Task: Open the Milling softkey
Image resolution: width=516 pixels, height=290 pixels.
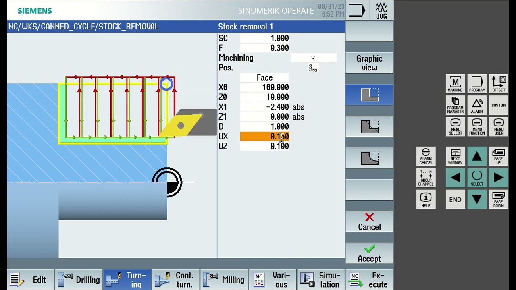Action: coord(224,280)
